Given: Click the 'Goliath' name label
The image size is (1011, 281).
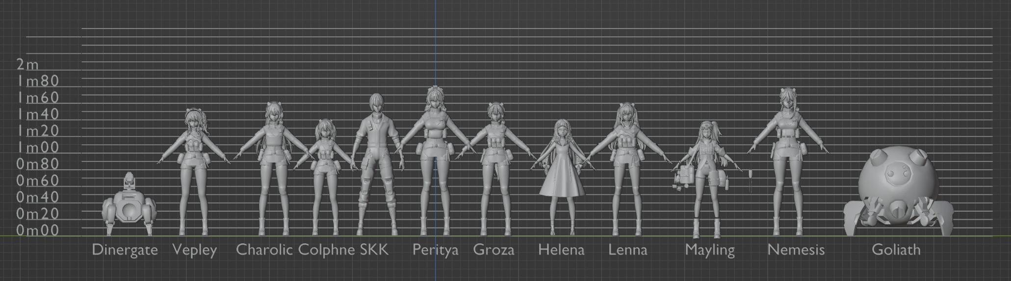Looking at the screenshot, I should point(896,250).
